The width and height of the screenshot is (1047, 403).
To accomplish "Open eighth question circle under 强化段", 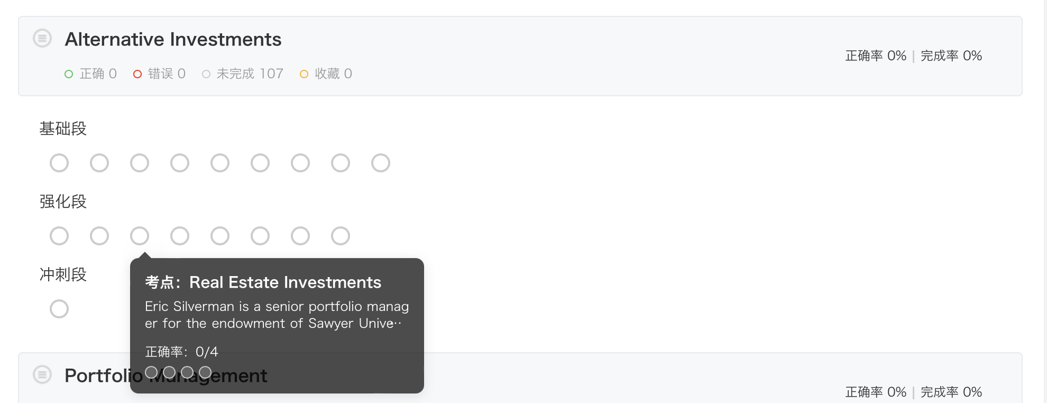I will click(341, 236).
